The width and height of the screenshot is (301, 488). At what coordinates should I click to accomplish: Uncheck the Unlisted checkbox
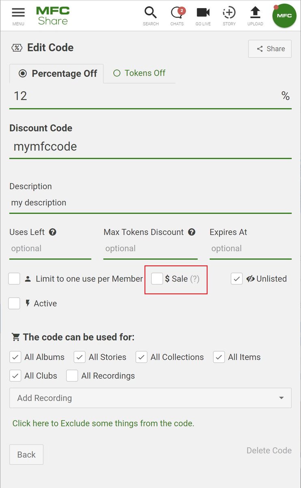[237, 279]
